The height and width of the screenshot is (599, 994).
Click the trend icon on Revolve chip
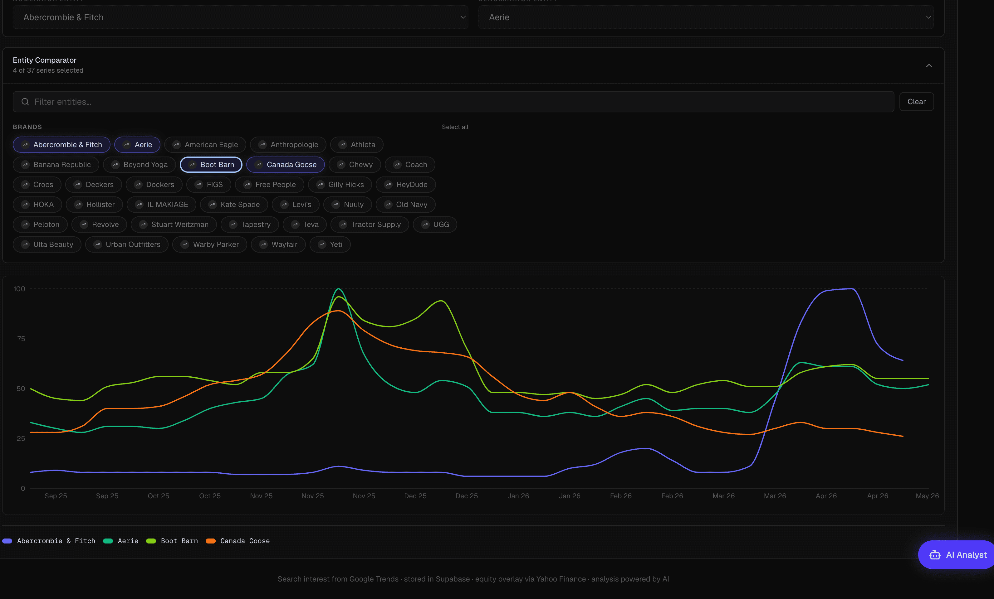pyautogui.click(x=84, y=225)
